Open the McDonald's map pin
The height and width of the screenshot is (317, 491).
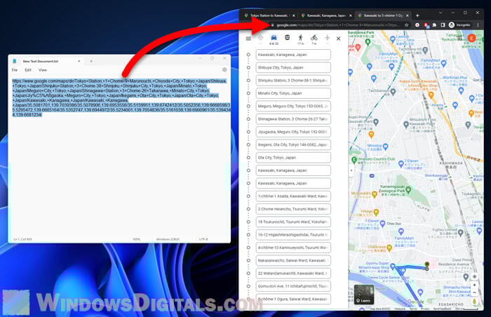[375, 194]
